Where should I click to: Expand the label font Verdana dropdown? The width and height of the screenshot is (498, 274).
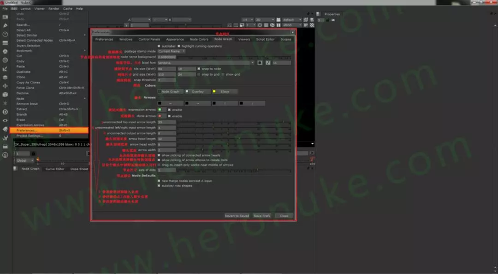206,63
